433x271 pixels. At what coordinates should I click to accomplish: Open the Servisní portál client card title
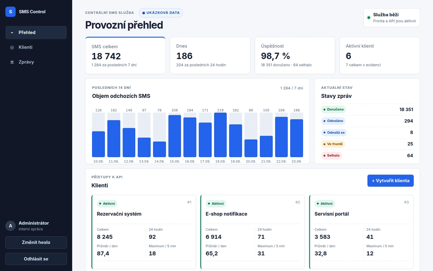click(332, 214)
